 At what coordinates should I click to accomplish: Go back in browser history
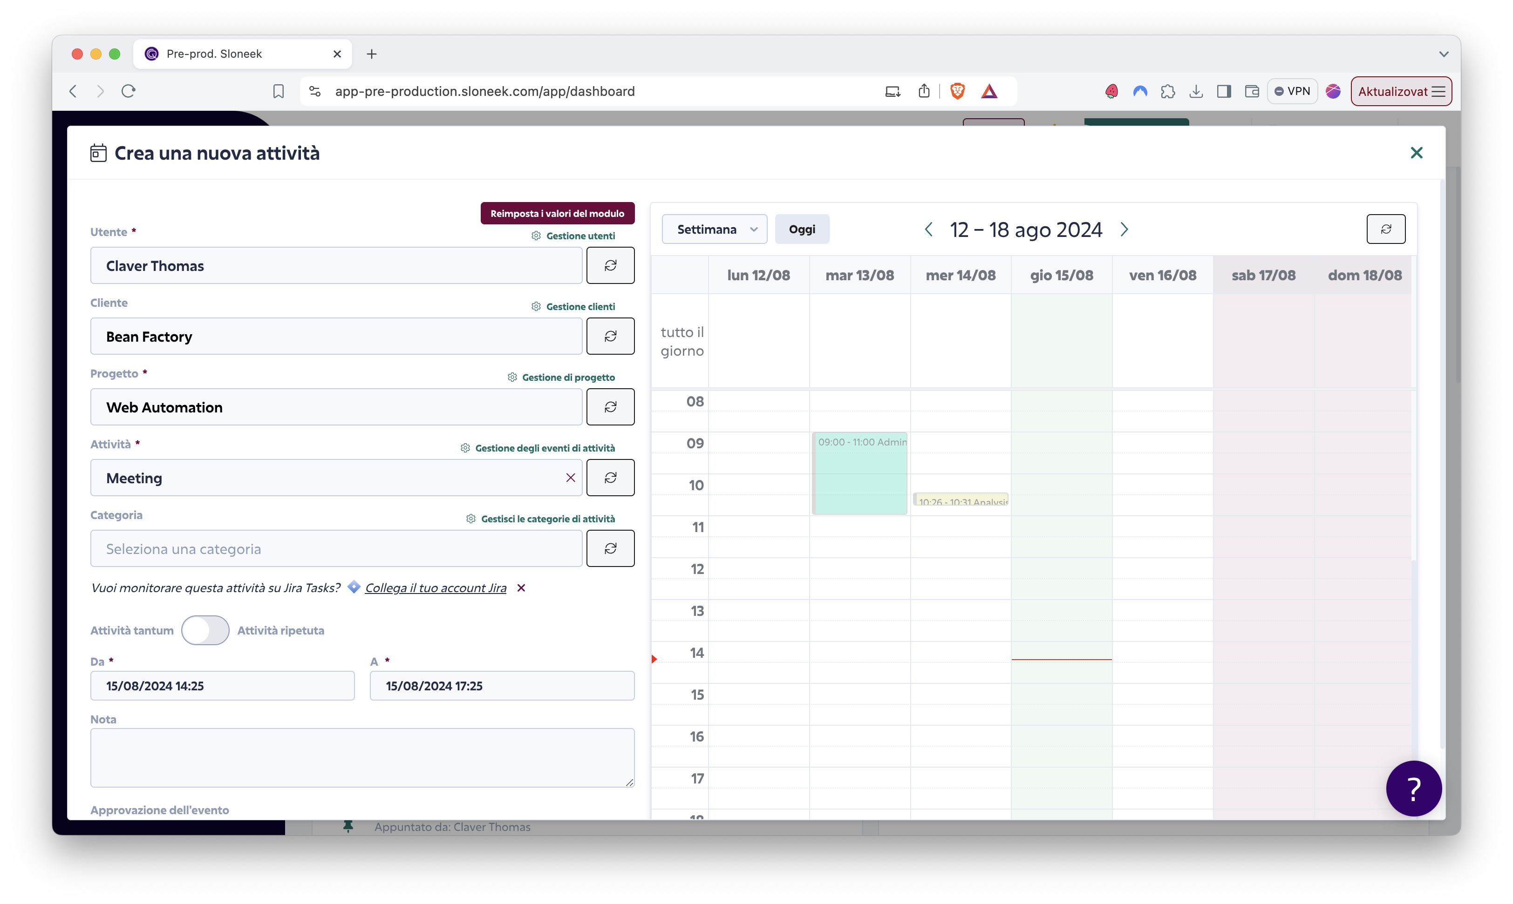[73, 91]
